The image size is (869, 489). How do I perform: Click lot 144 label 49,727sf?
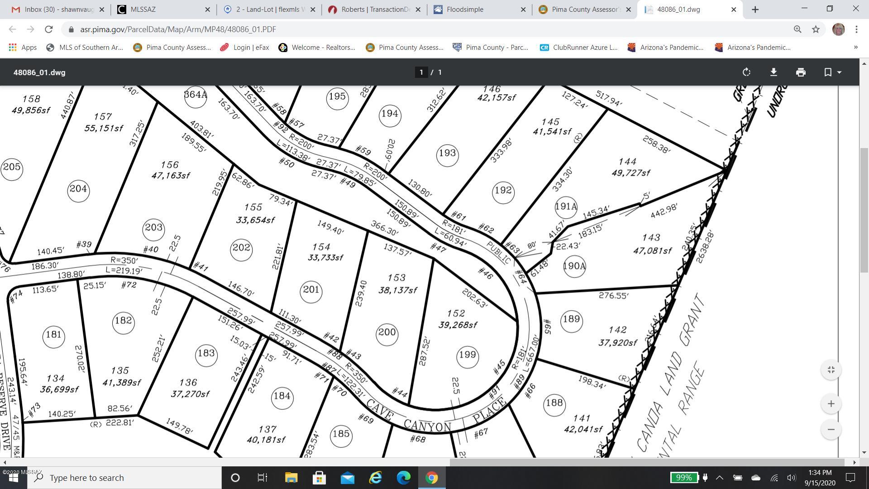tap(630, 173)
